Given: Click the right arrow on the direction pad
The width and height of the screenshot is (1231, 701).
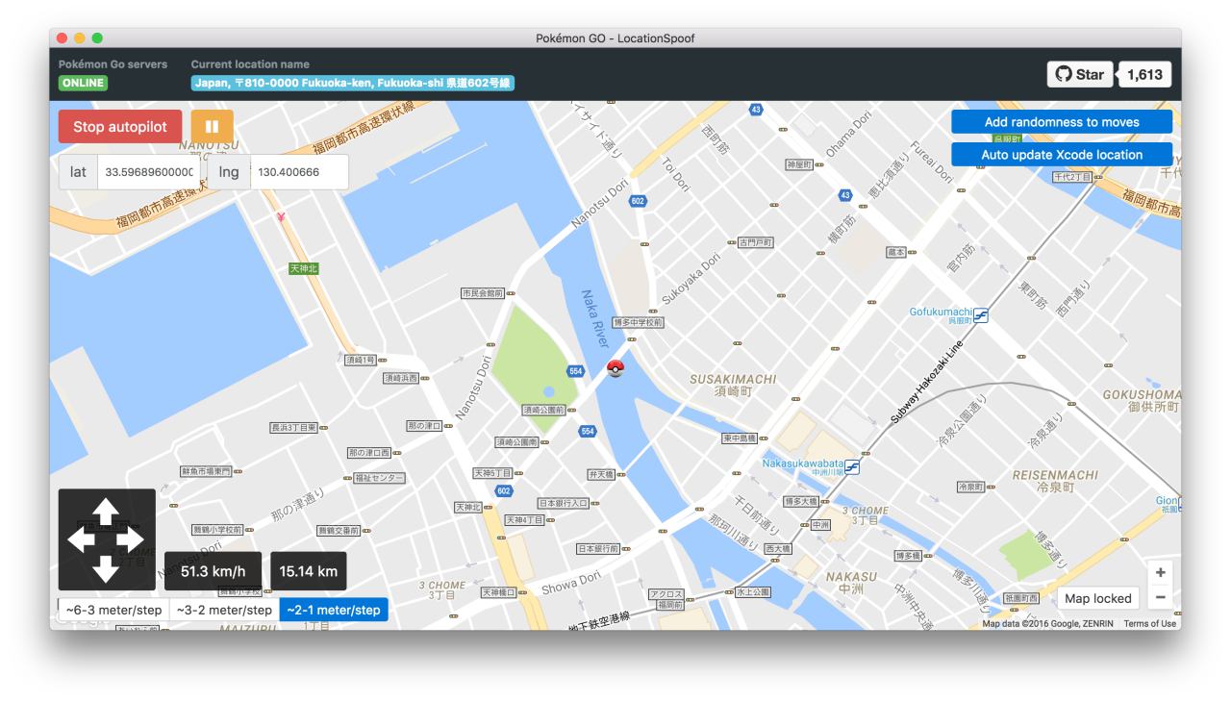Looking at the screenshot, I should 132,540.
